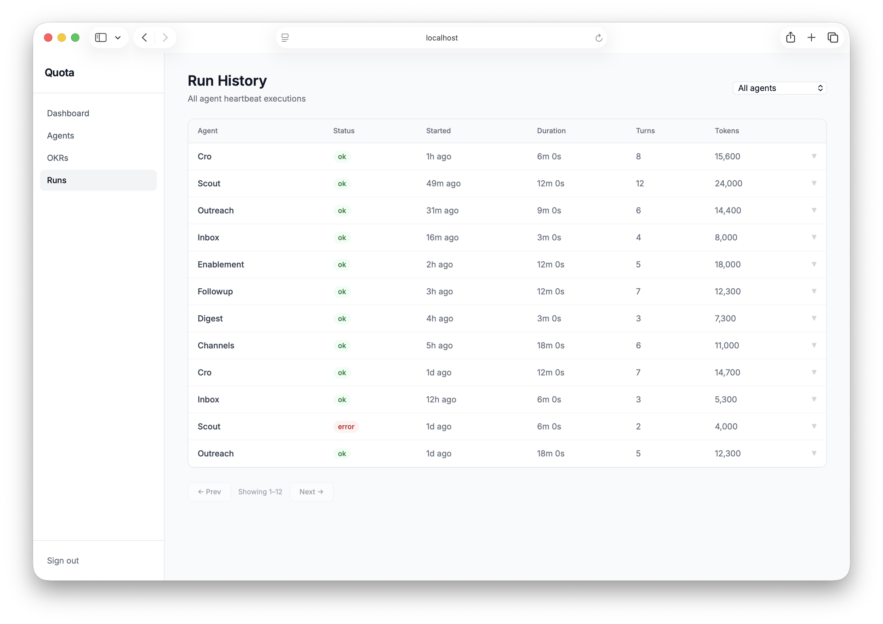Screen dimensions: 883x624
Task: Open a new tab with plus icon
Action: click(x=811, y=38)
